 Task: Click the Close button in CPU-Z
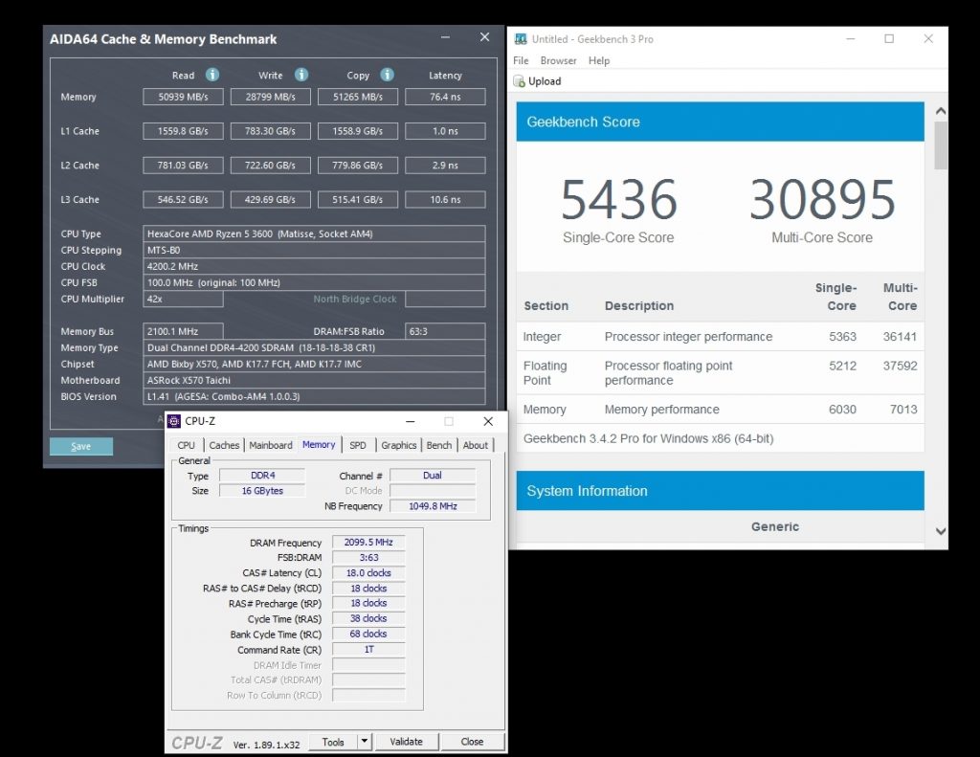click(x=472, y=742)
